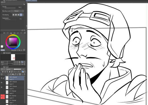
Task: Click the canvas document tab at top
Action: [32, 1]
